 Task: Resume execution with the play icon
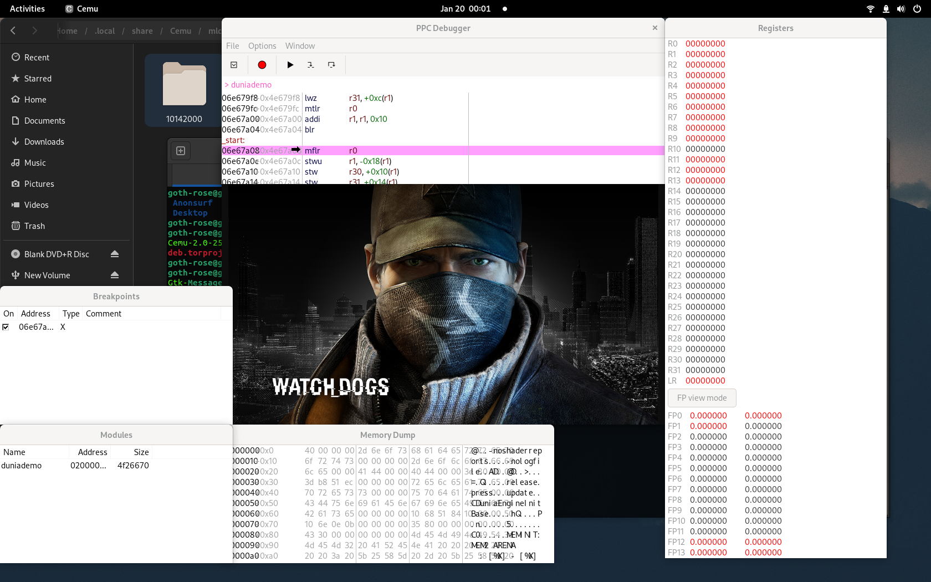(290, 65)
